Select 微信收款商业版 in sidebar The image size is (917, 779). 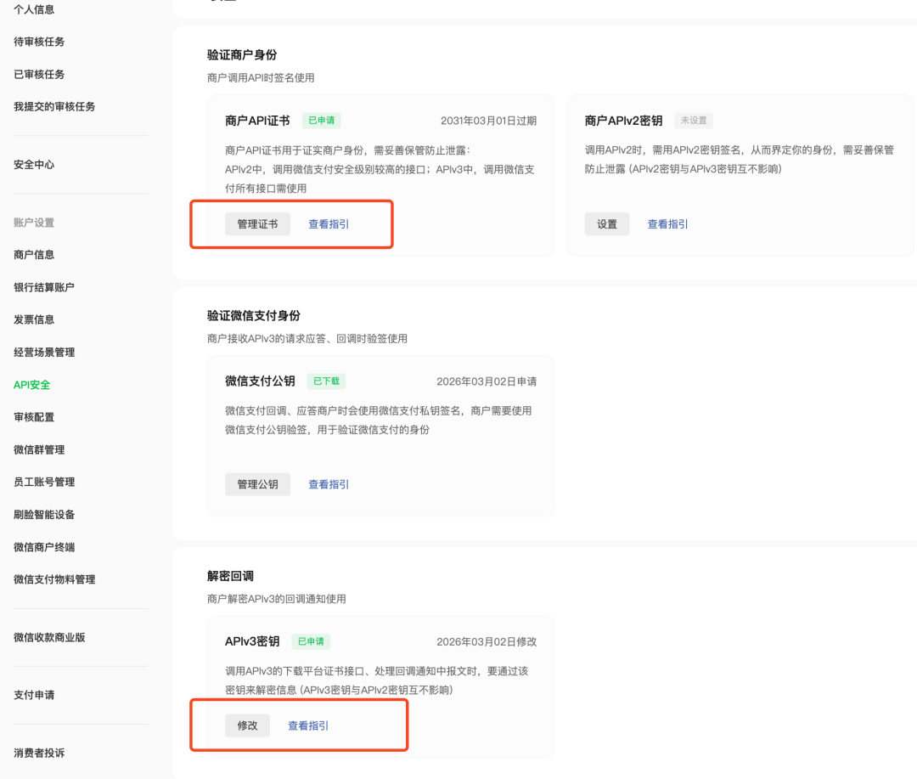tap(49, 637)
